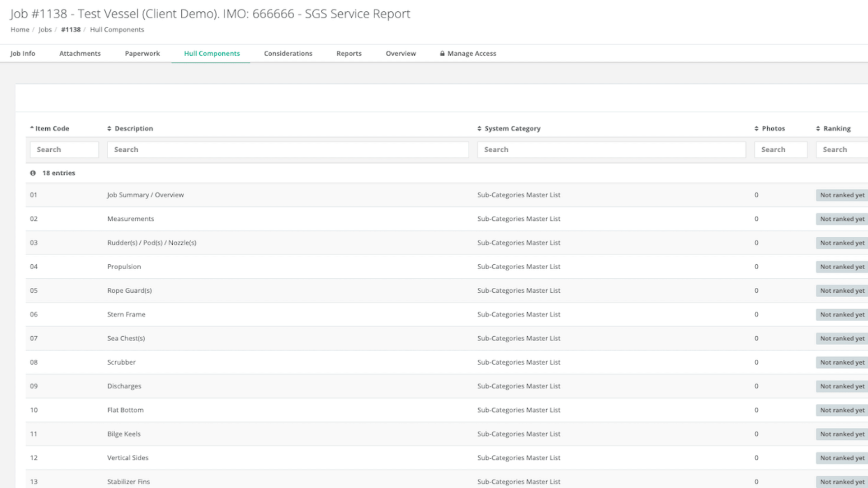Screen dimensions: 868x488
Task: Click the info icon beside 18 entries
Action: [33, 173]
